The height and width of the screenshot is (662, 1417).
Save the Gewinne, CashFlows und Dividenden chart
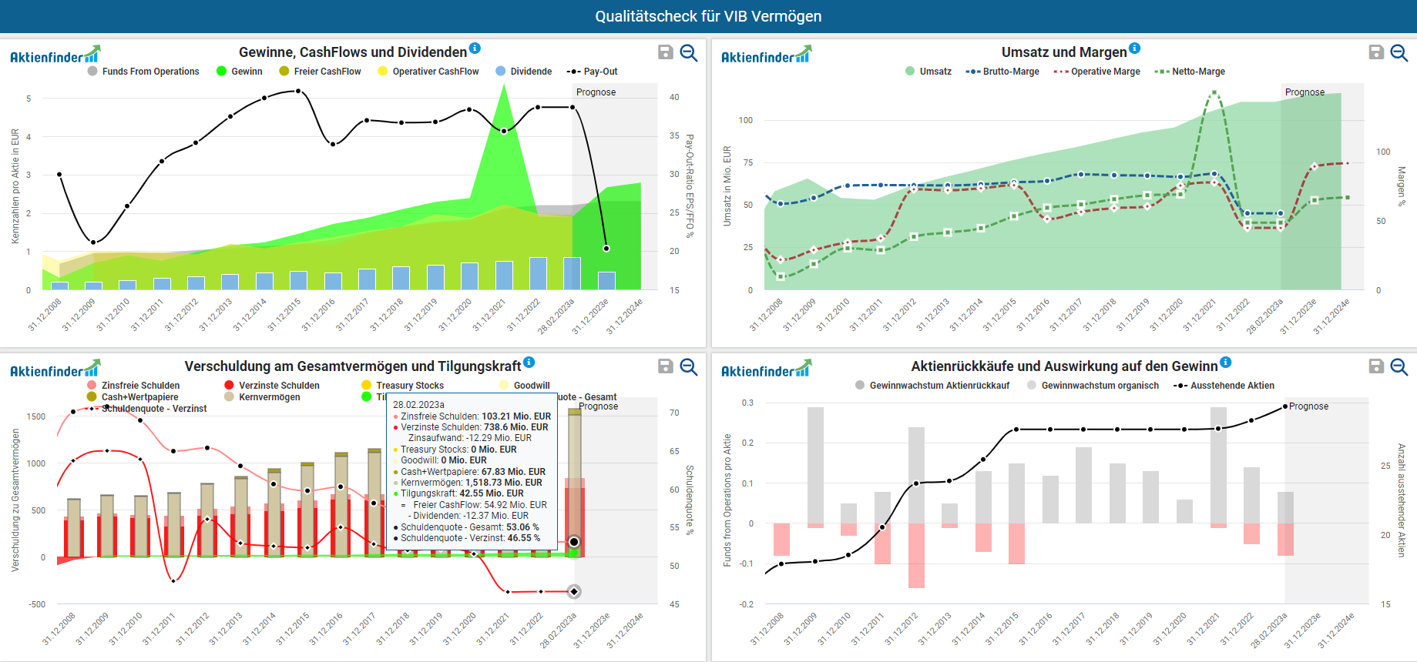(665, 52)
